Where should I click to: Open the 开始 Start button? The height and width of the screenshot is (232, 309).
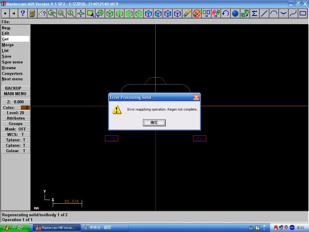click(x=15, y=228)
